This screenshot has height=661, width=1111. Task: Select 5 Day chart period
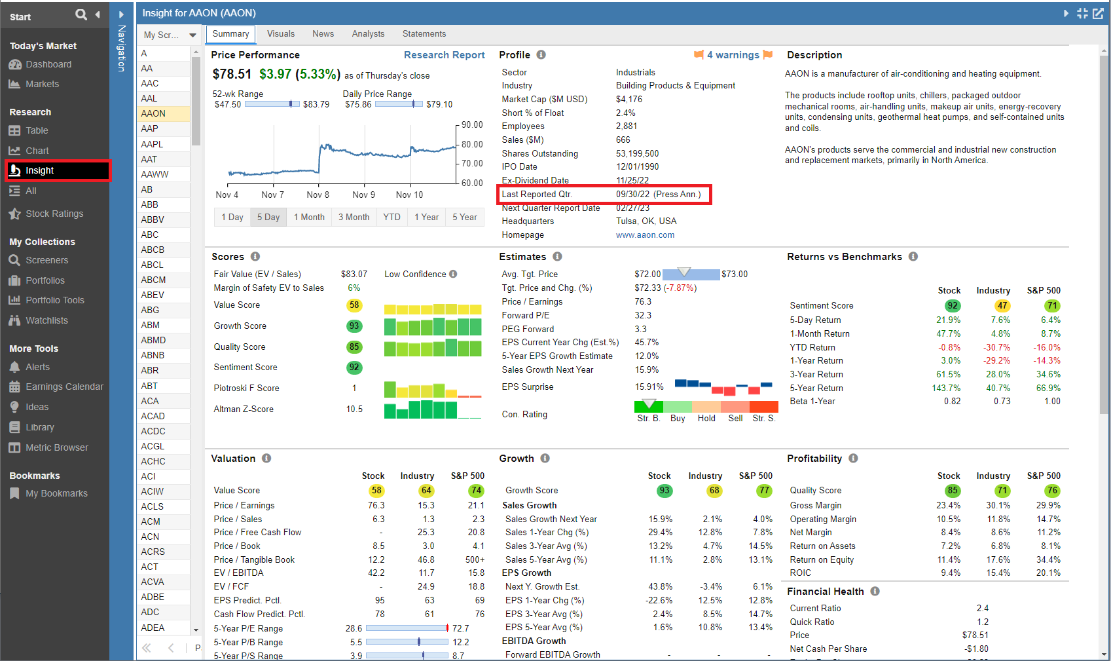click(x=268, y=217)
